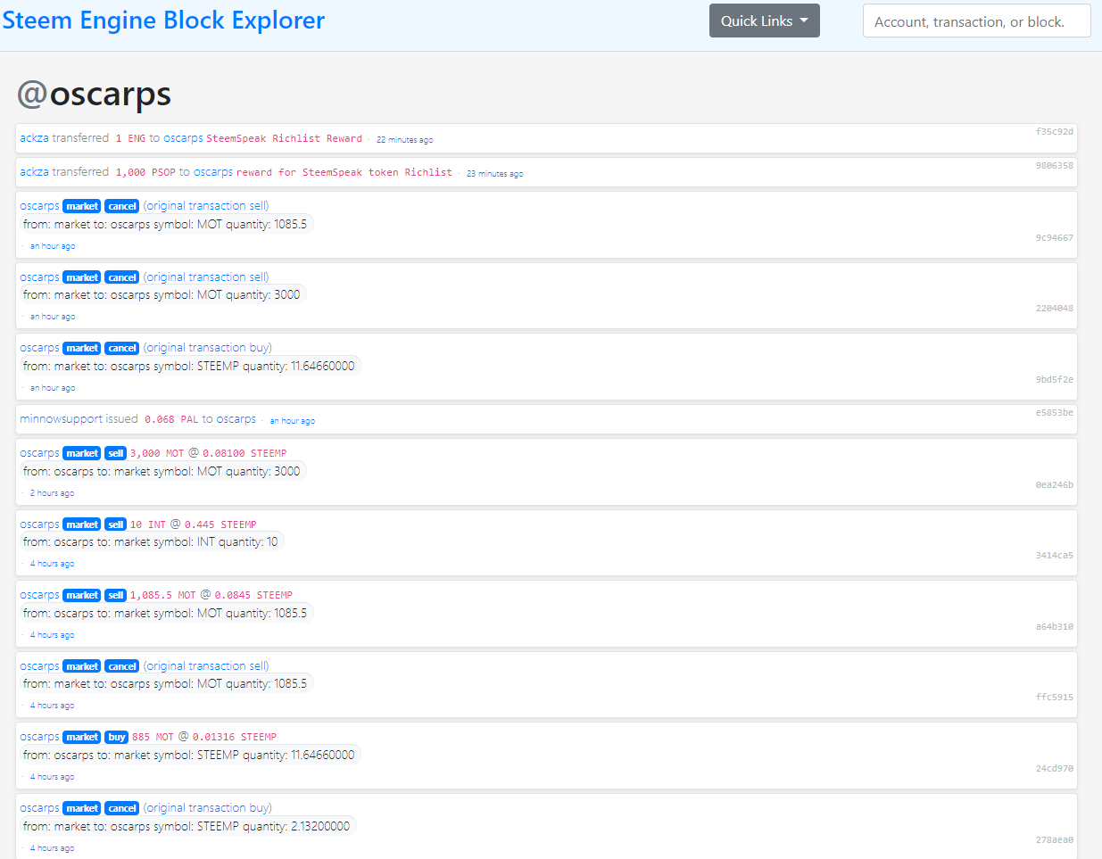Open transaction f35c92d

point(1055,132)
